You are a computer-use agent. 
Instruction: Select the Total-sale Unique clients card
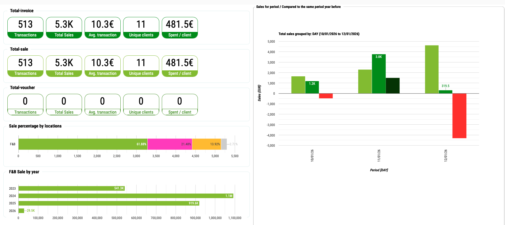141,66
